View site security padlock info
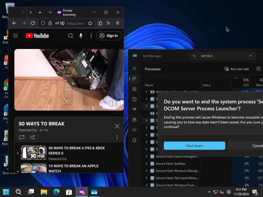The height and width of the screenshot is (197, 263). click(50, 23)
